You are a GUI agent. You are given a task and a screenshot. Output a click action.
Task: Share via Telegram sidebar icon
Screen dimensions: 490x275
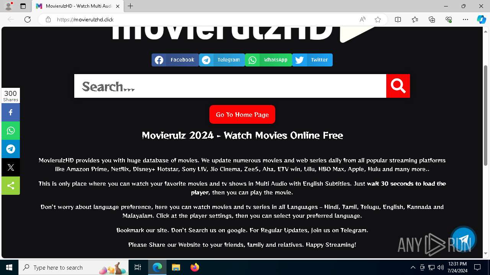coord(11,149)
